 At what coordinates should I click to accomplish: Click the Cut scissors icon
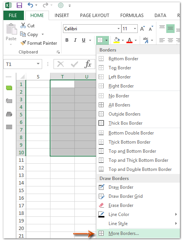(x=23, y=25)
